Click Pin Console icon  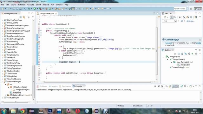point(181,86)
